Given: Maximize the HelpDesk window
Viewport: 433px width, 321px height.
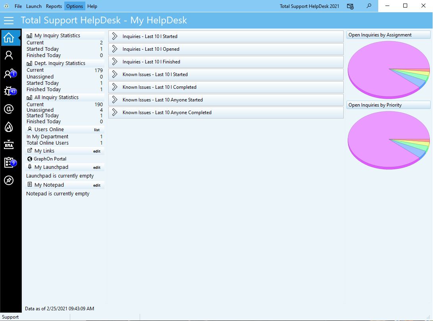Looking at the screenshot, I should click(405, 6).
